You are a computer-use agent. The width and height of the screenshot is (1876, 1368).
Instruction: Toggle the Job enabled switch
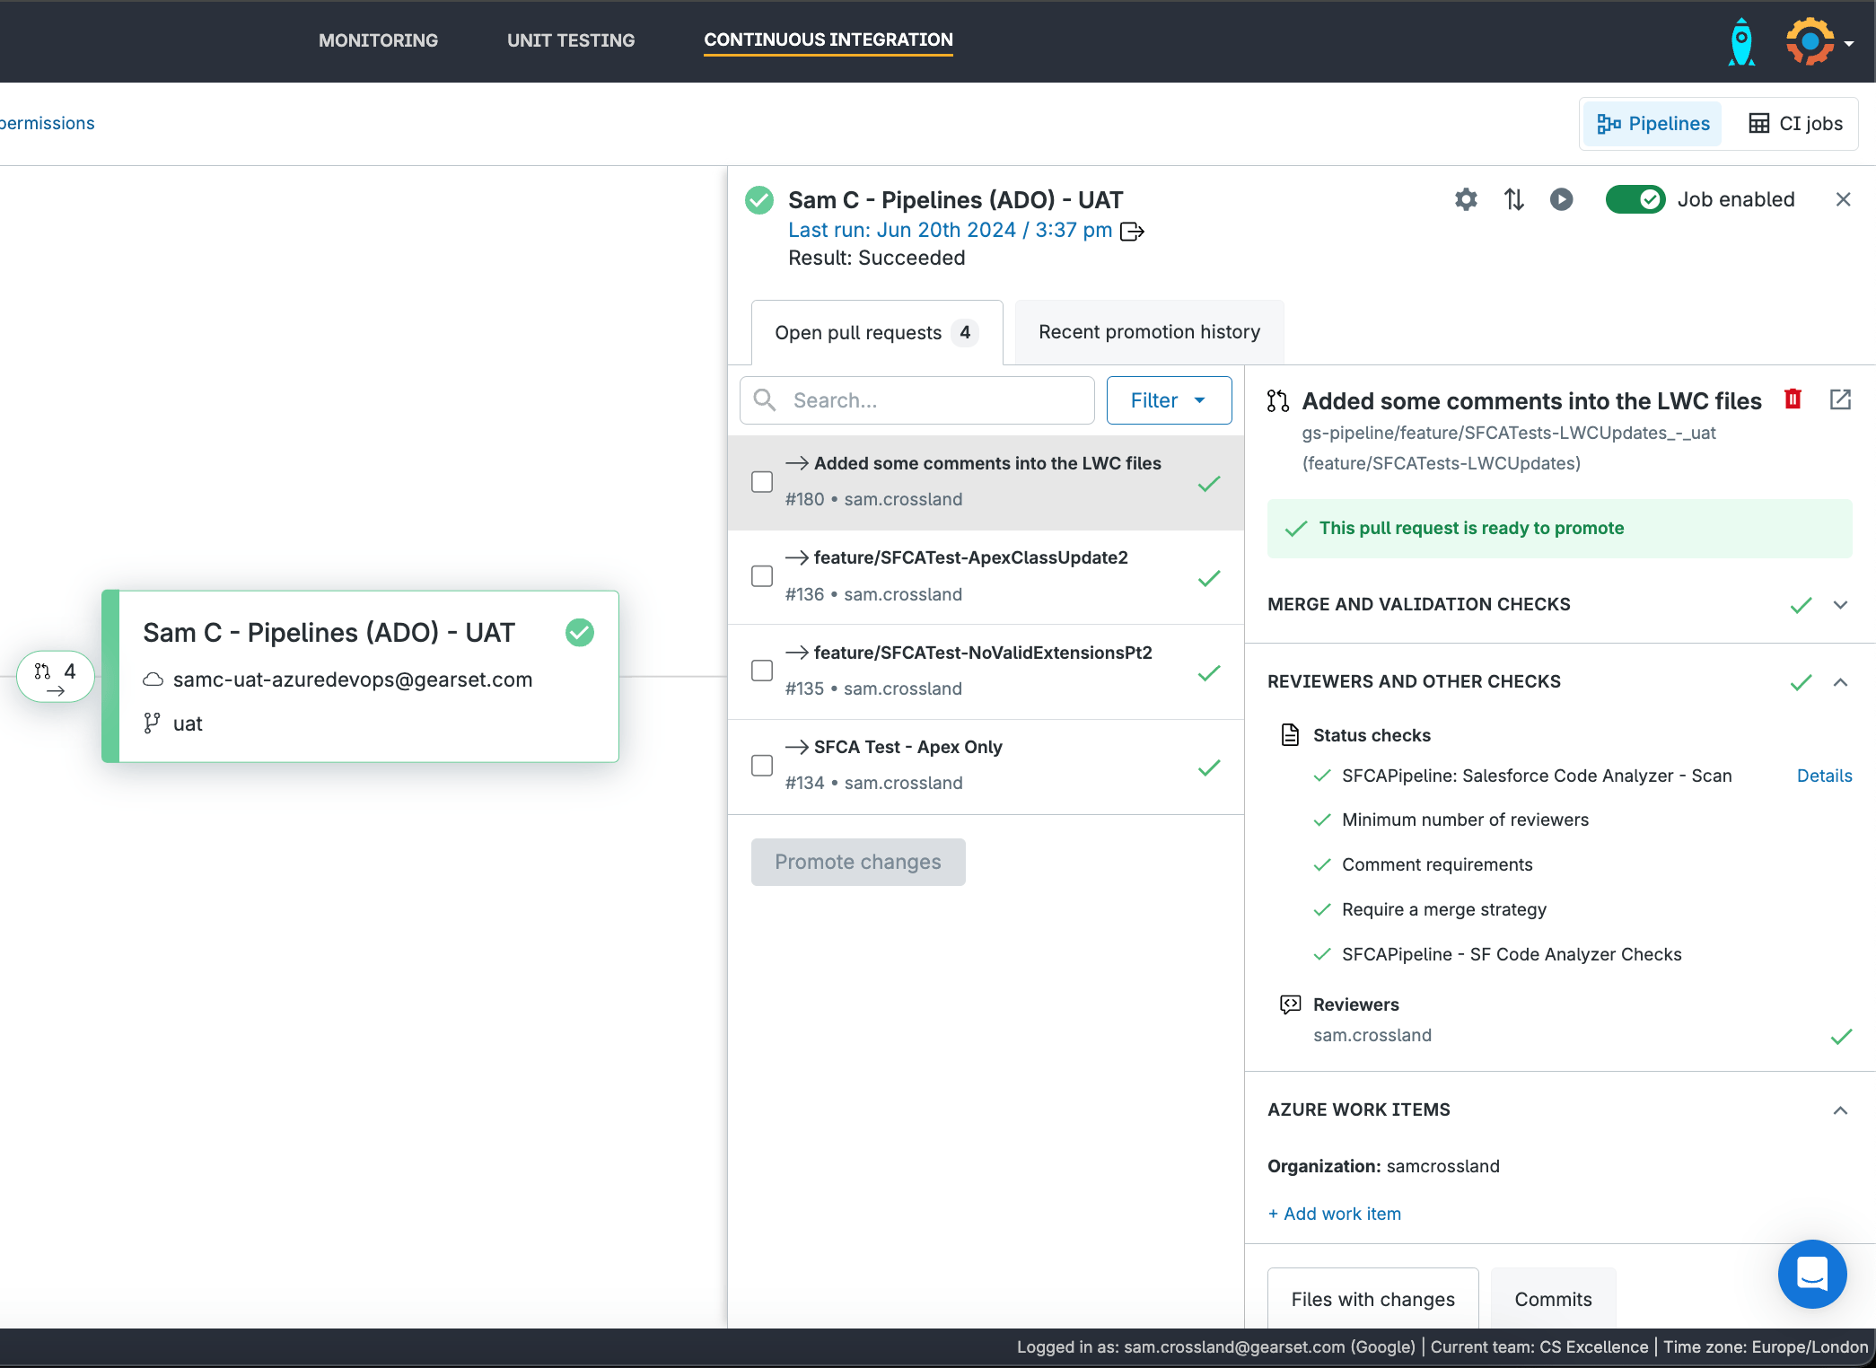pos(1635,199)
